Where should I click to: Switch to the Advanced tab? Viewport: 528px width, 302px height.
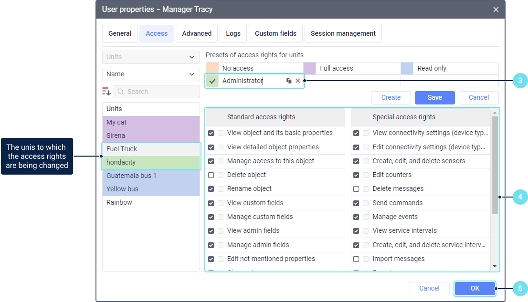click(x=197, y=33)
